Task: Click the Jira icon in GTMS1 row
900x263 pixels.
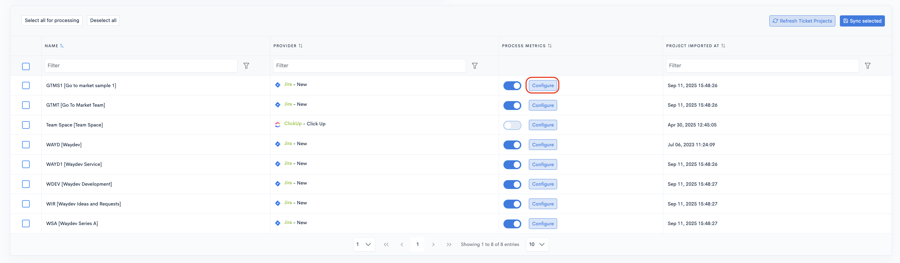Action: pos(278,85)
